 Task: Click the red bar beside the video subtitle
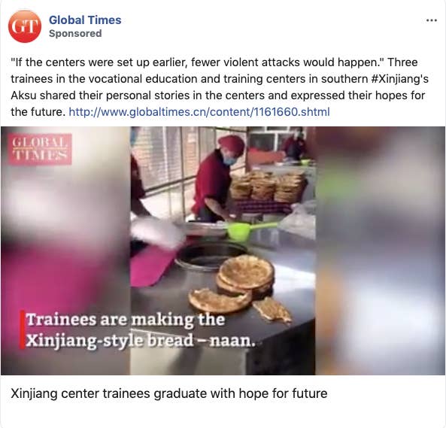[x=22, y=329]
